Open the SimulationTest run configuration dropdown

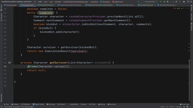[150, 2]
